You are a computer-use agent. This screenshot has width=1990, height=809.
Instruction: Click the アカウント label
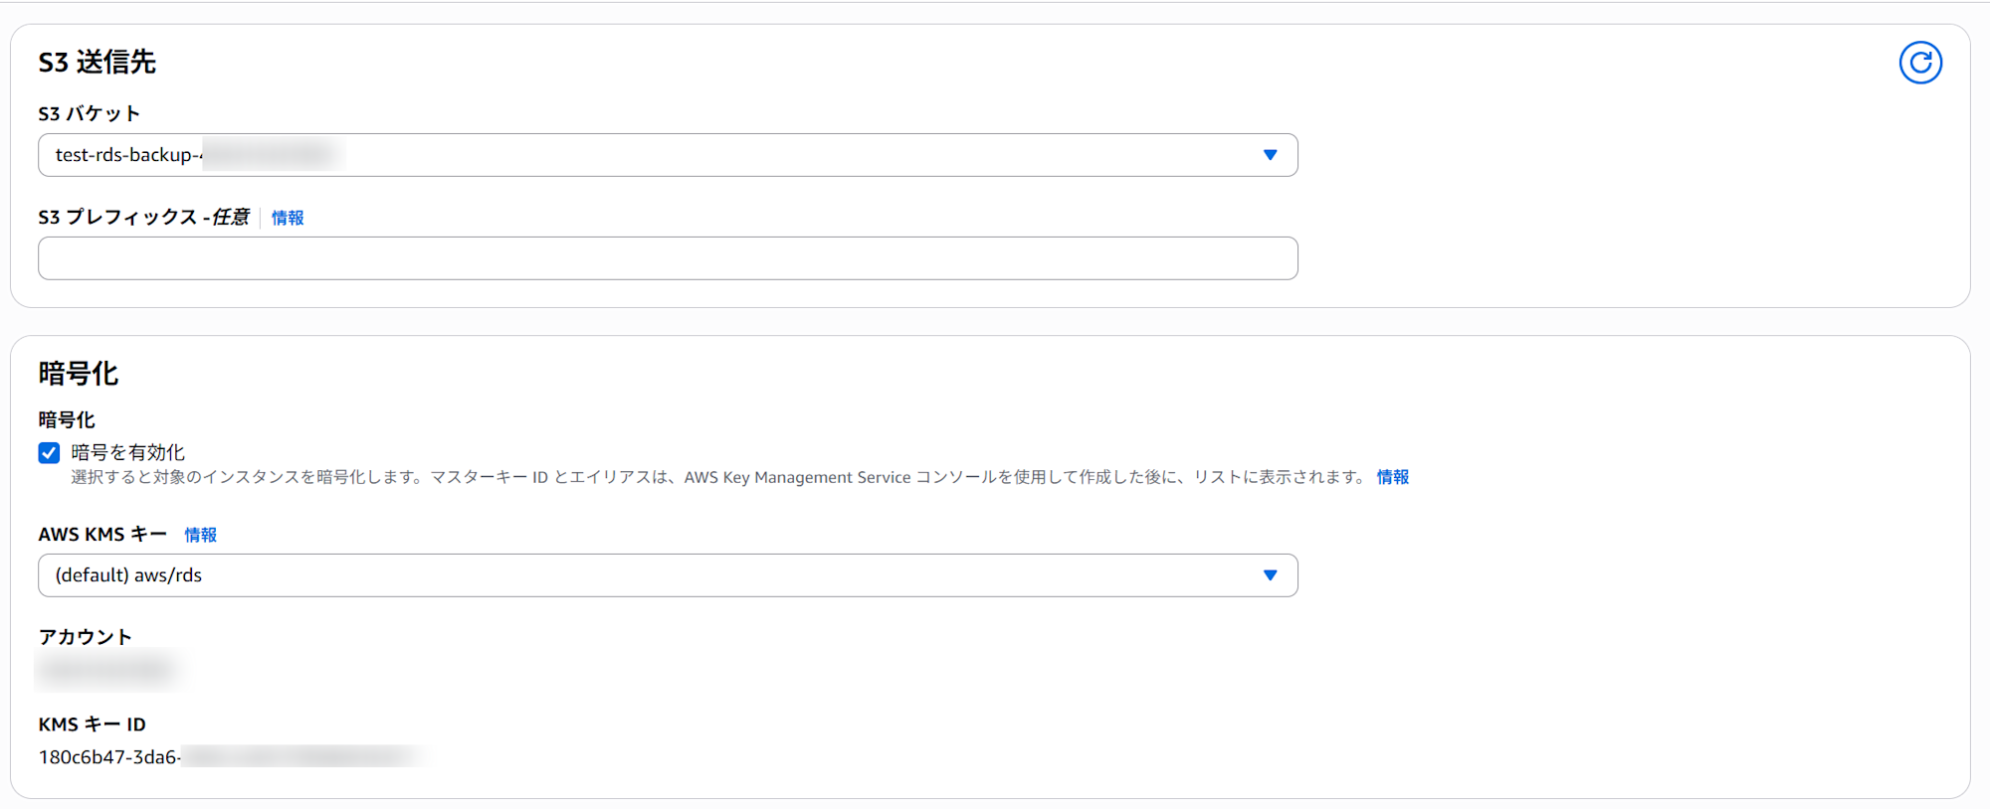click(85, 637)
